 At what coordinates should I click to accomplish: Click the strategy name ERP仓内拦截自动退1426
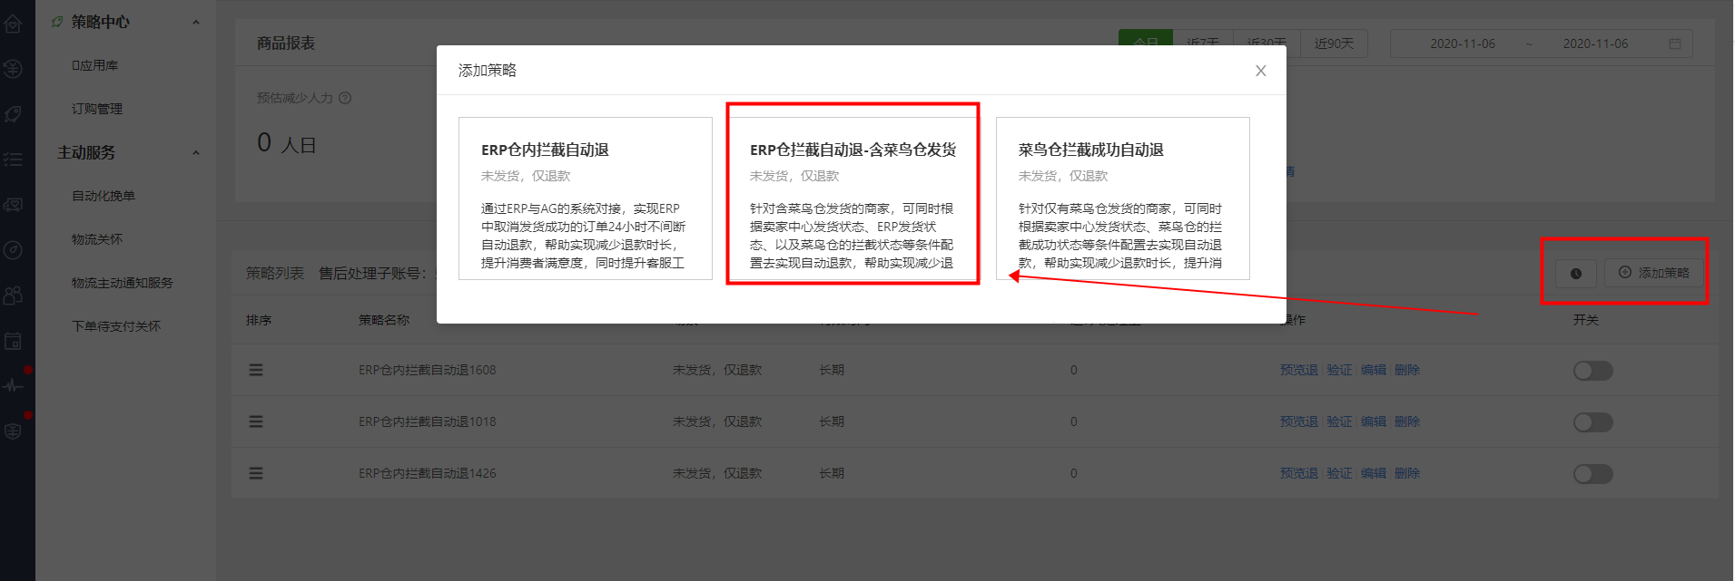coord(428,473)
